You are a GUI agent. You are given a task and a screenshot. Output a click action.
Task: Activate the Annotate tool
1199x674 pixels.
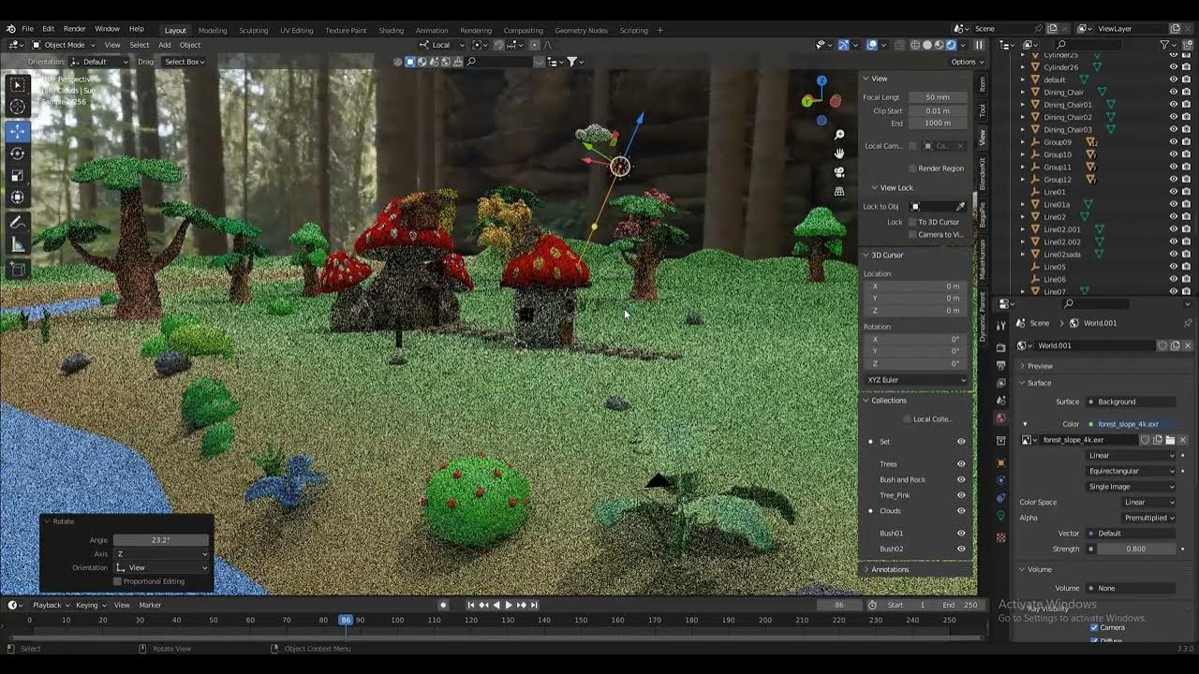pyautogui.click(x=18, y=223)
